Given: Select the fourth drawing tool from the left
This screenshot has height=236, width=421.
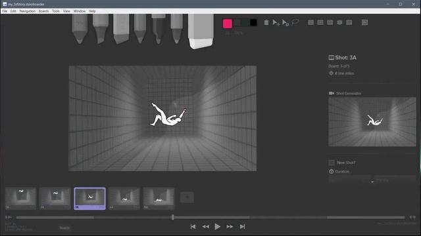Looking at the screenshot, I should [140, 29].
